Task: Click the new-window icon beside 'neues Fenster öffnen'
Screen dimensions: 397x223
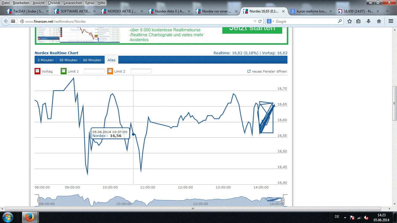Action: (x=249, y=71)
